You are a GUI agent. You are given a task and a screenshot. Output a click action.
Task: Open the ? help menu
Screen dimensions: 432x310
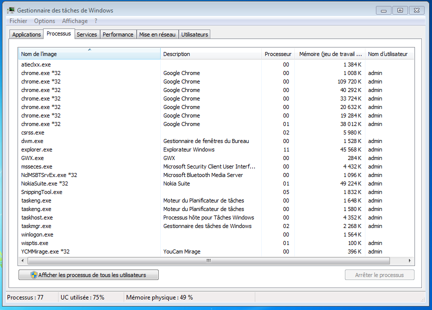coord(96,21)
